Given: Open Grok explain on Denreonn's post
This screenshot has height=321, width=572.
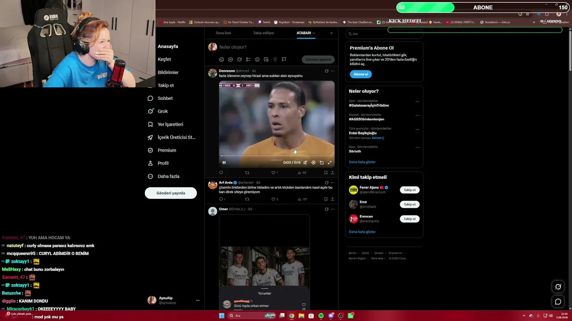Looking at the screenshot, I should (x=326, y=71).
